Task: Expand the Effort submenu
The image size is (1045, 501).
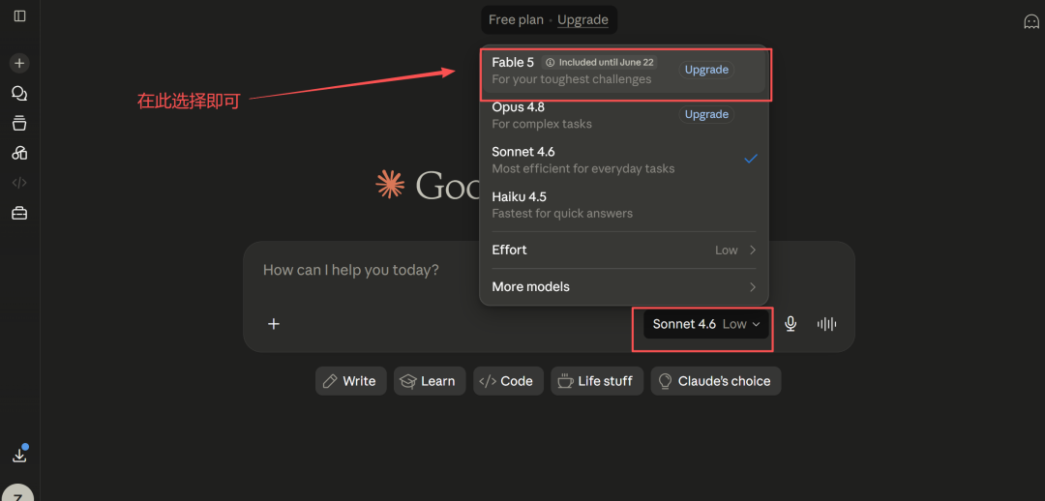Action: (623, 250)
